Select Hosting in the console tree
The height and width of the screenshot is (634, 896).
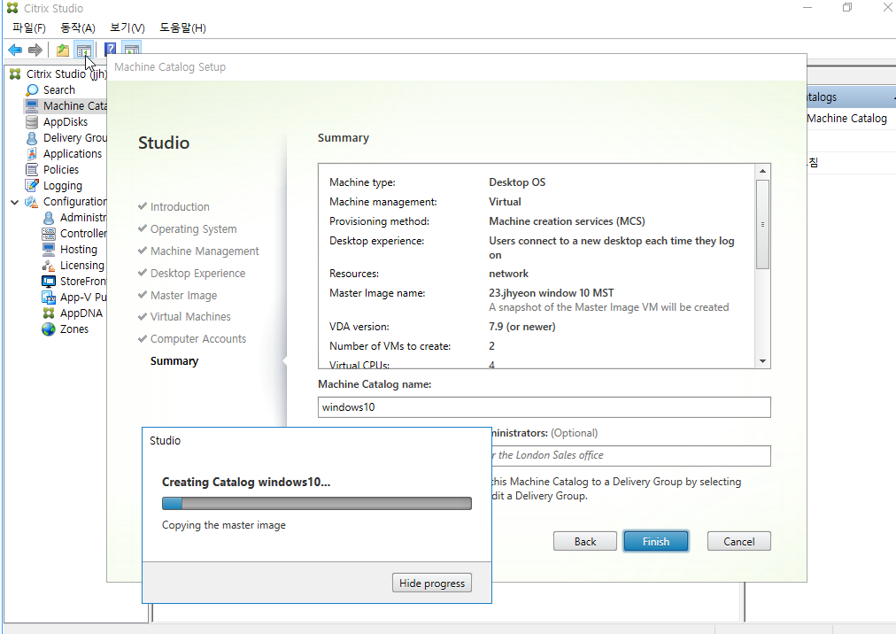(x=79, y=249)
